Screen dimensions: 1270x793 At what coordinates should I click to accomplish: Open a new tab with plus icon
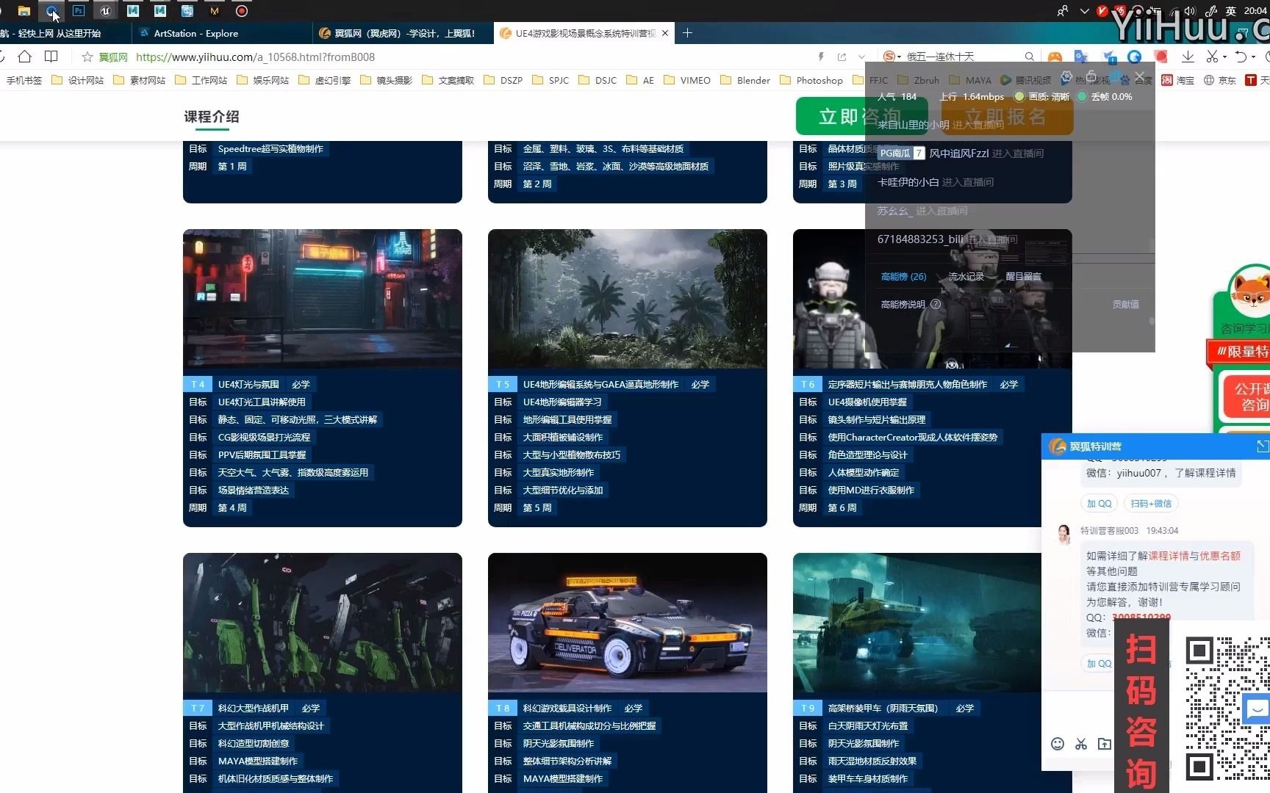point(687,33)
